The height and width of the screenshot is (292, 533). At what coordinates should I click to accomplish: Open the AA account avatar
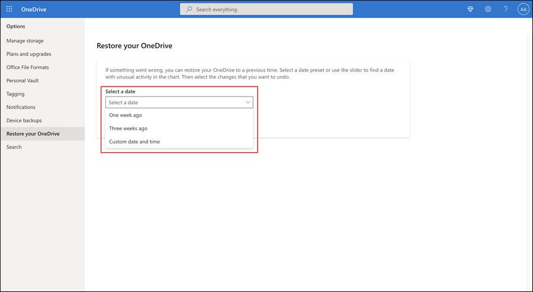click(523, 9)
